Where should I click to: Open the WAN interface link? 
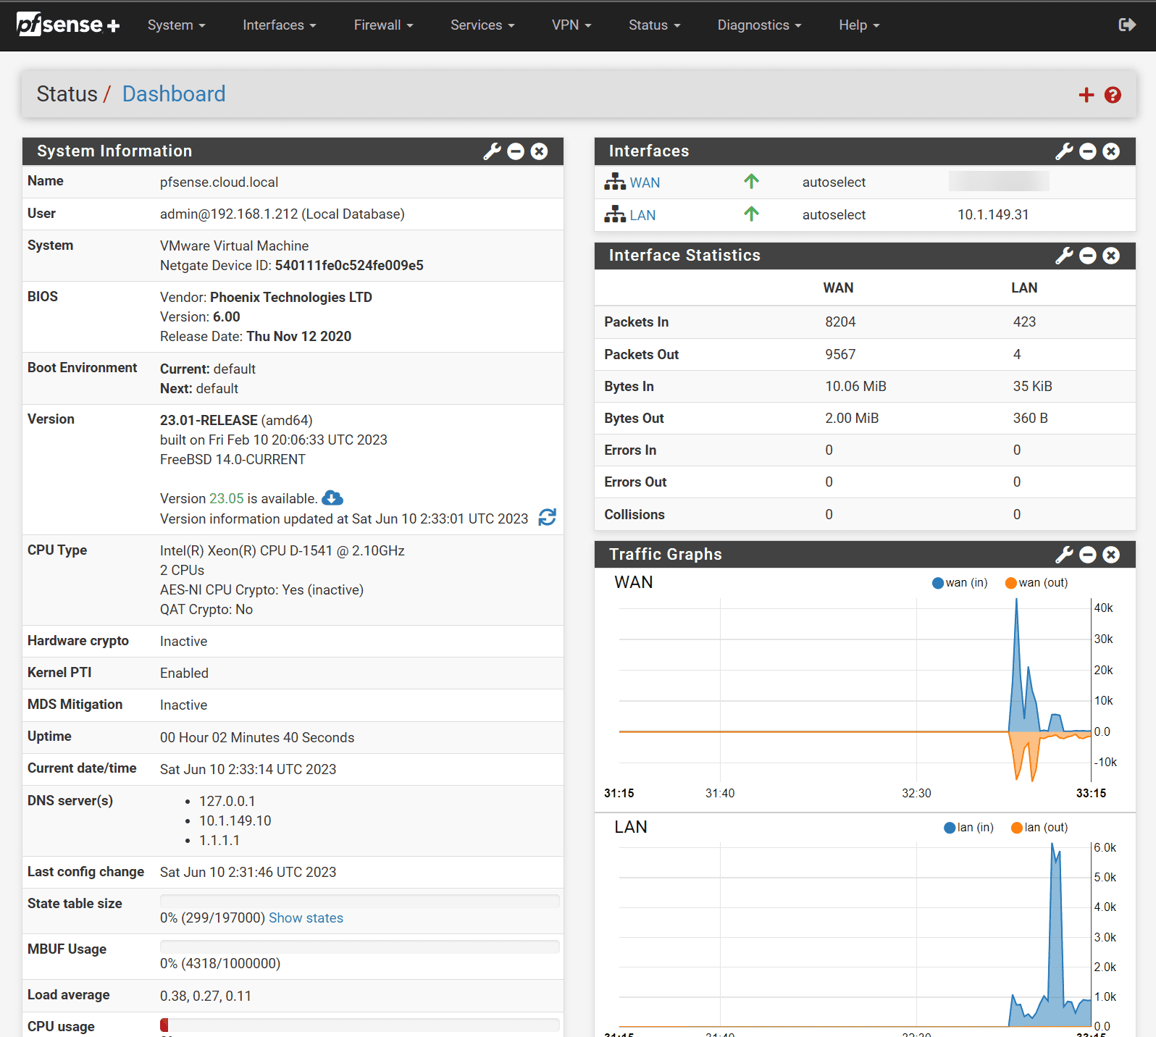tap(644, 183)
